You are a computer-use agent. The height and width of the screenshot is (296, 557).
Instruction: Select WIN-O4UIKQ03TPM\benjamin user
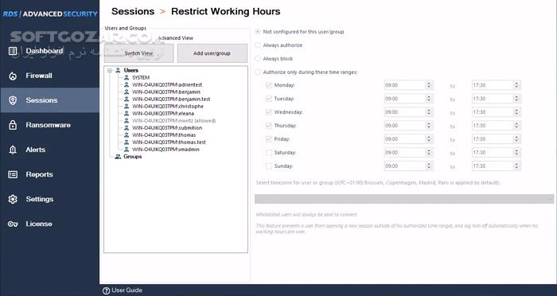166,92
